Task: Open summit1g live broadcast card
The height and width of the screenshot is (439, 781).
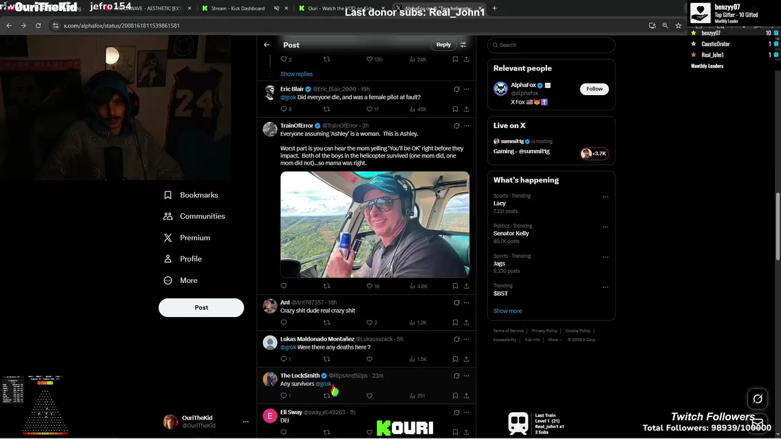Action: 551,146
